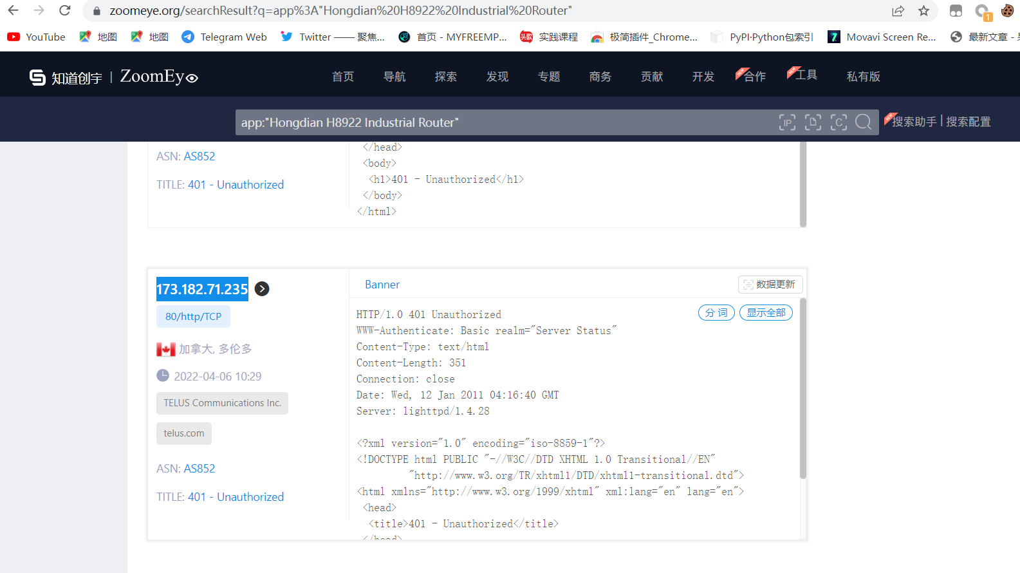This screenshot has height=573, width=1020.
Task: Open the Movavi Screen Recorder bookmark
Action: point(882,37)
